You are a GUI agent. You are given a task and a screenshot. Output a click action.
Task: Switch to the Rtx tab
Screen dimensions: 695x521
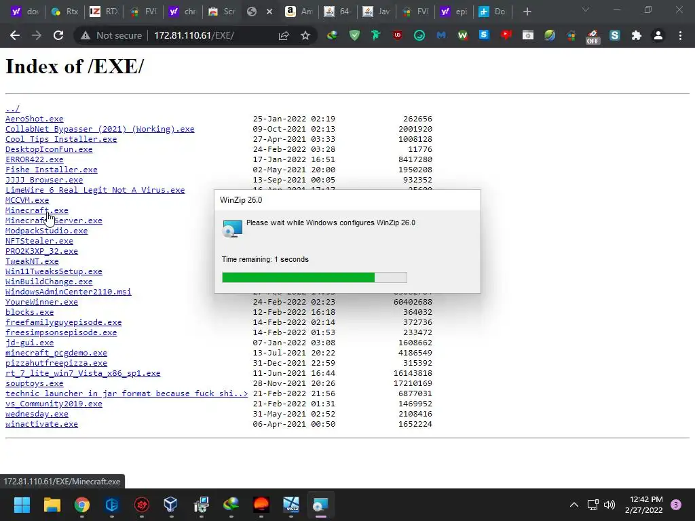click(64, 12)
